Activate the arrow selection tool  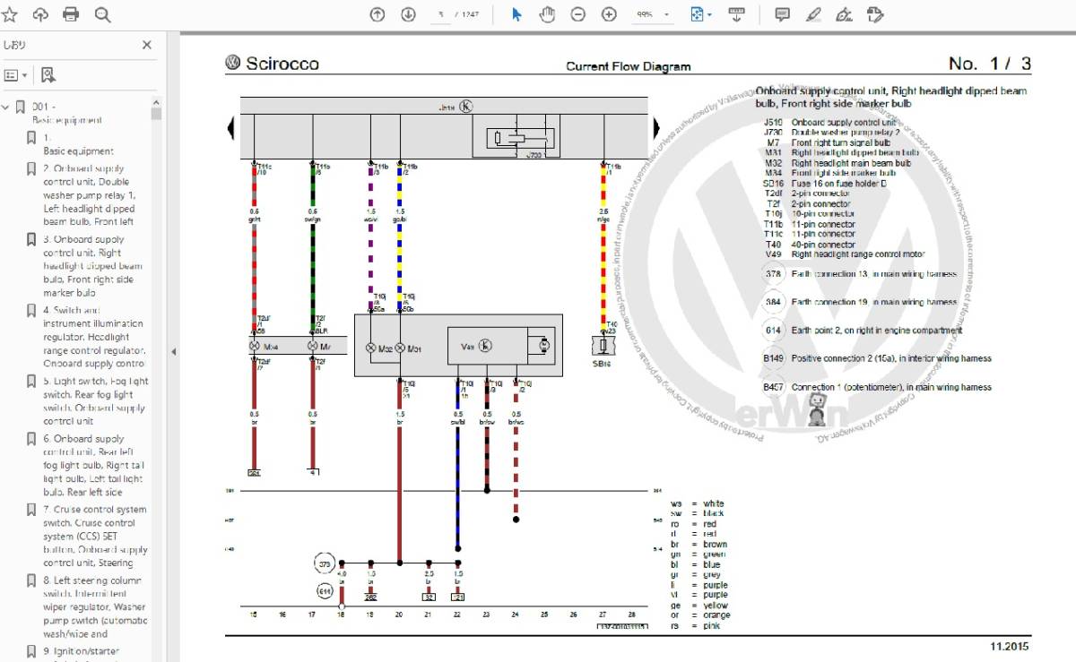[x=516, y=14]
